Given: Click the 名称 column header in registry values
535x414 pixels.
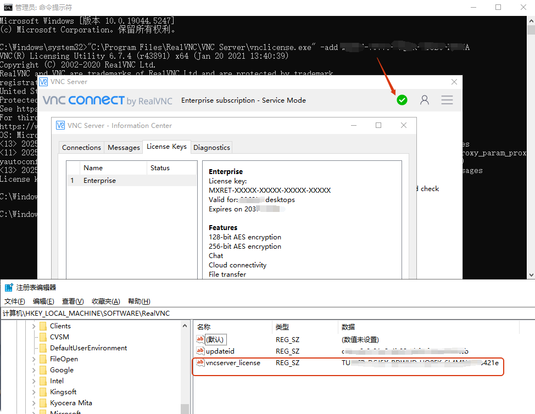Looking at the screenshot, I should tap(233, 327).
